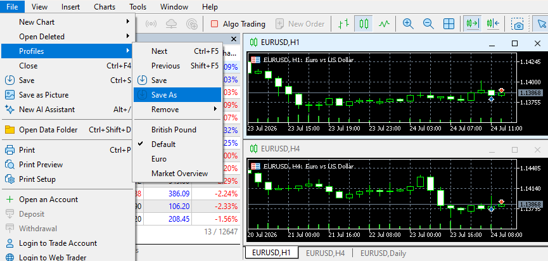
Task: Choose Save As in Profiles submenu
Action: pos(177,94)
